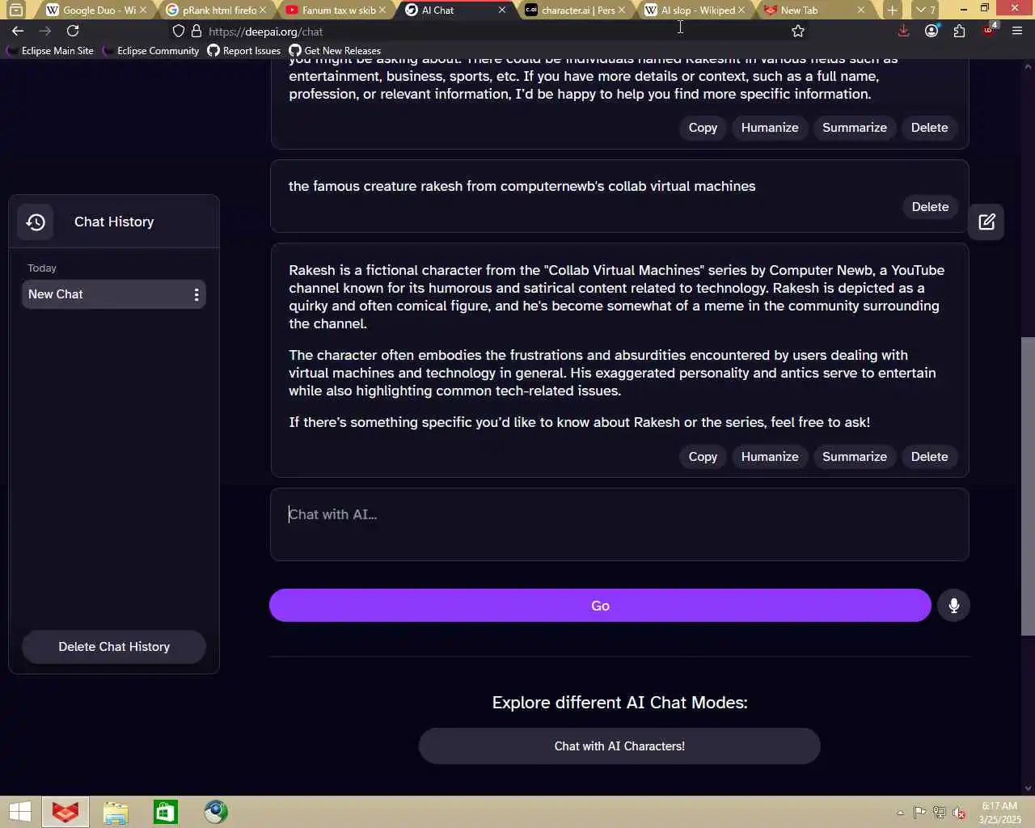The image size is (1035, 828).
Task: Humanize the upper partially visible AI reply
Action: (x=770, y=128)
